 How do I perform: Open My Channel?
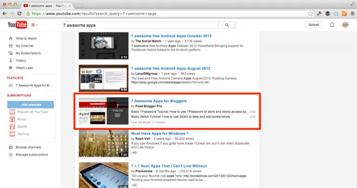pos(24,45)
